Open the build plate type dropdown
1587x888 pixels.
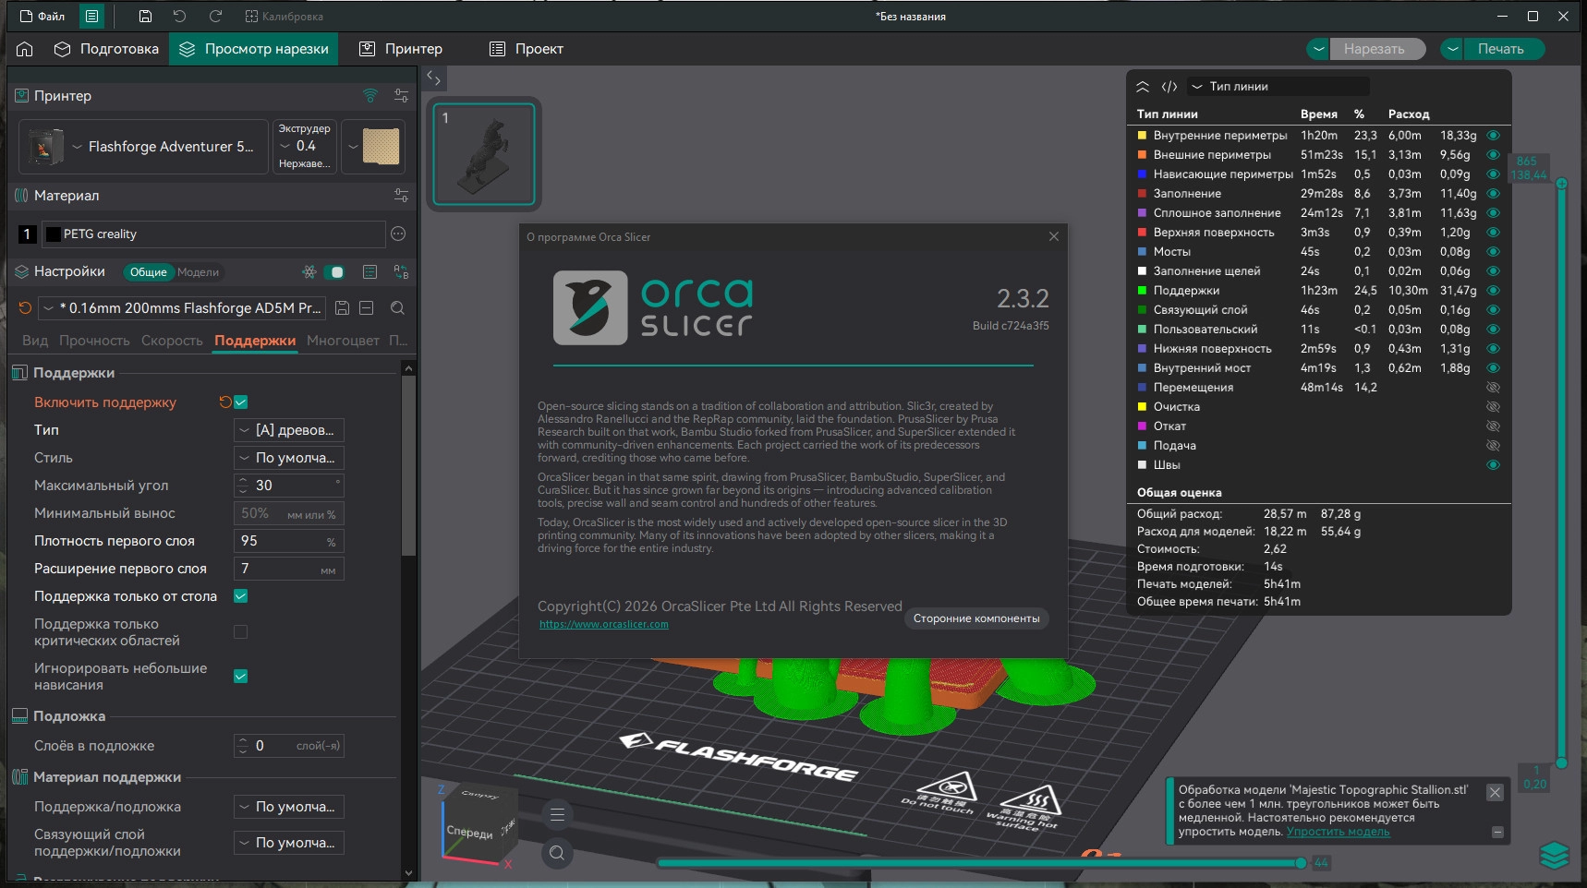point(373,147)
